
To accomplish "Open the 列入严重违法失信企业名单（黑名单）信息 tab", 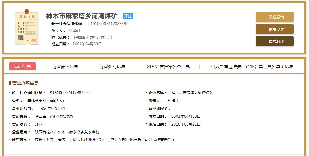I will coord(252,66).
